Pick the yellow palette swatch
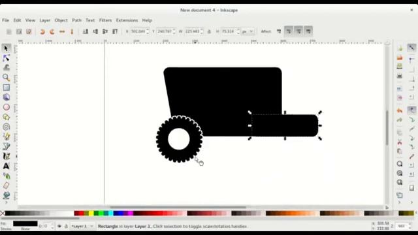 91,213
